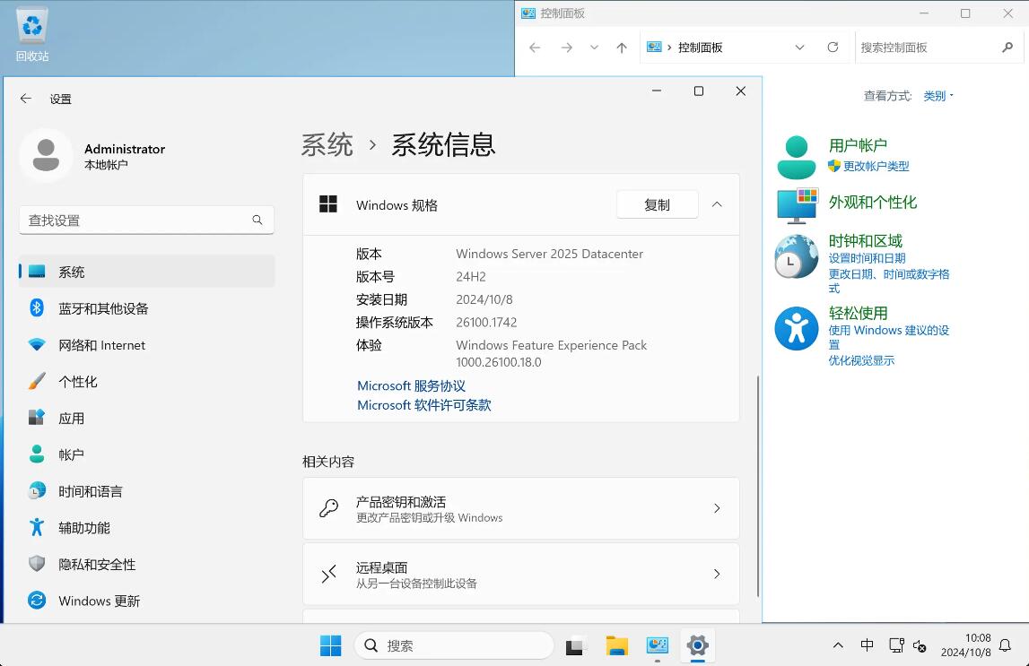Open Microsoft 服务协议 link
This screenshot has width=1029, height=666.
point(411,385)
